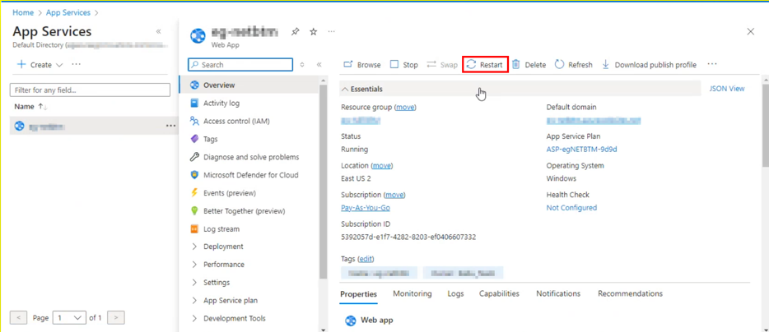The image size is (769, 332).
Task: Open App Services more options ellipsis
Action: tap(76, 64)
